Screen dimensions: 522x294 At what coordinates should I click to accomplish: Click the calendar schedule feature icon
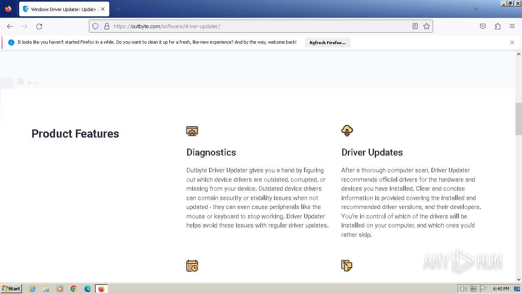point(192,266)
